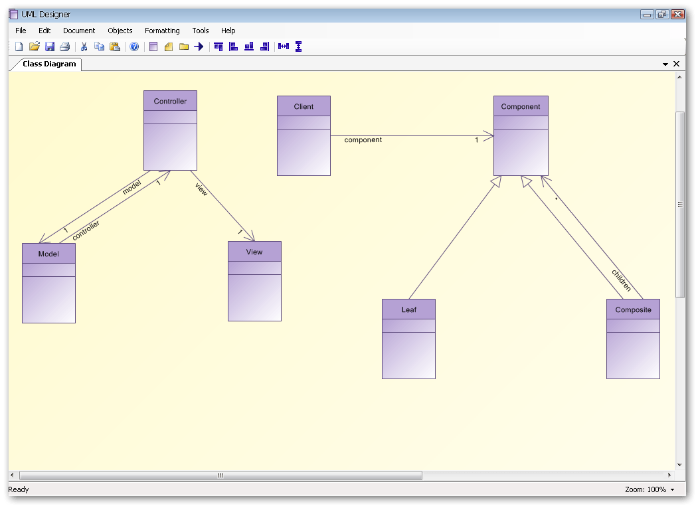Select the Leaf class box

click(409, 339)
